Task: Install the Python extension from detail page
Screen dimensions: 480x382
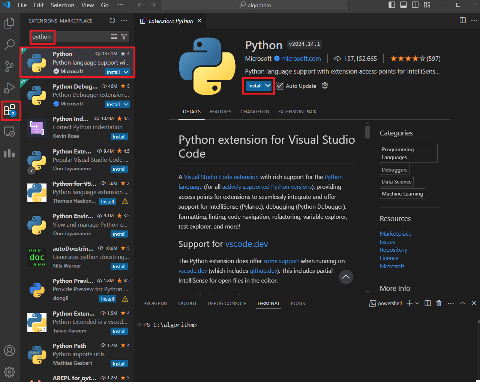Action: [255, 86]
